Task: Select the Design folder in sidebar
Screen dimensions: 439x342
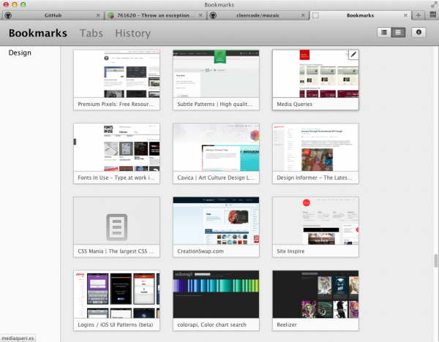Action: coord(20,53)
